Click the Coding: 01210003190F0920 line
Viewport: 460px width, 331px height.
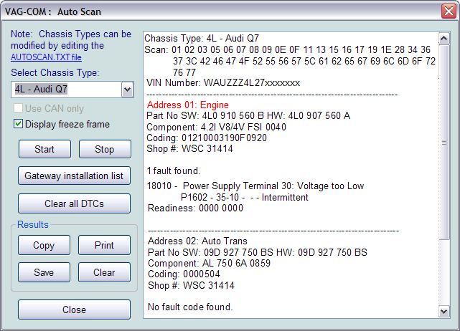click(x=207, y=138)
